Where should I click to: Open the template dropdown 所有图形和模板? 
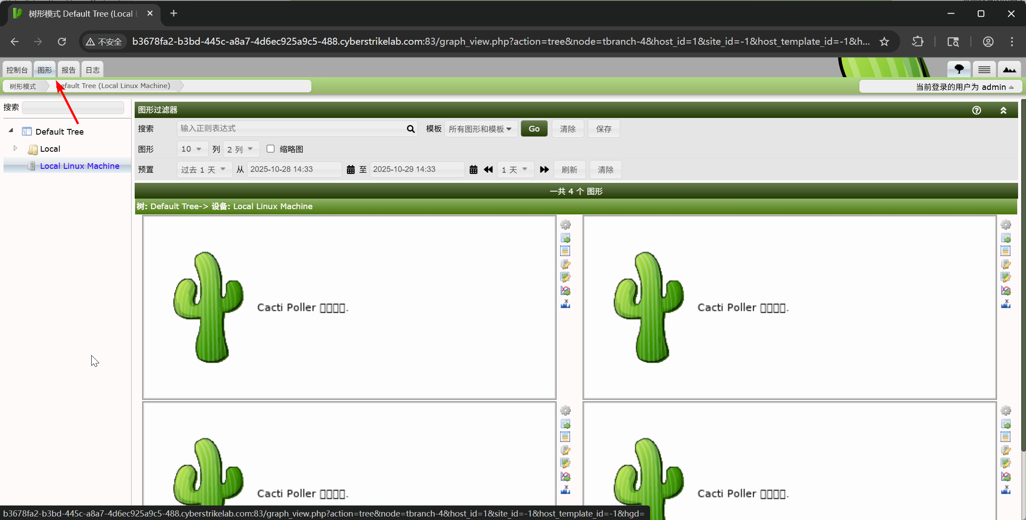click(480, 129)
